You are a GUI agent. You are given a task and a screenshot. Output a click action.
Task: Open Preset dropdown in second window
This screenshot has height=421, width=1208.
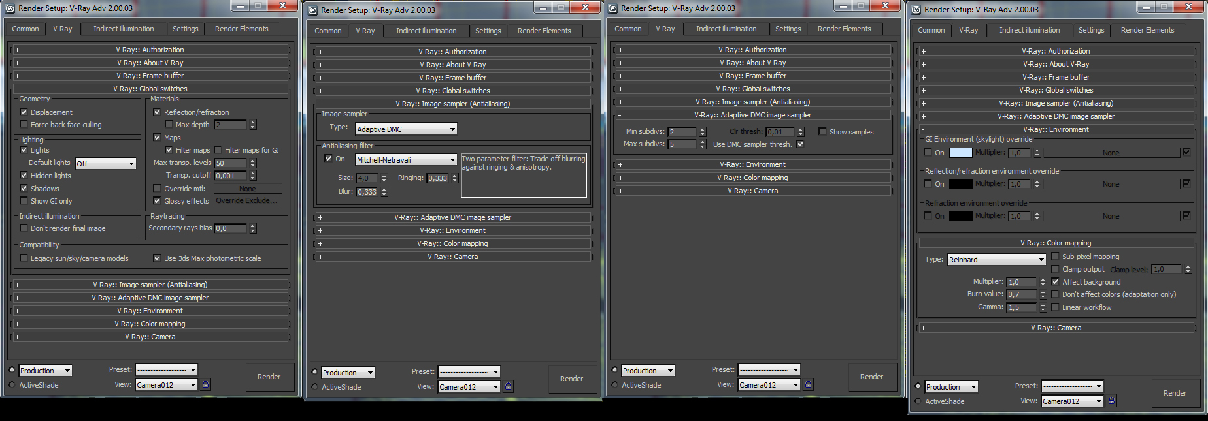point(469,371)
